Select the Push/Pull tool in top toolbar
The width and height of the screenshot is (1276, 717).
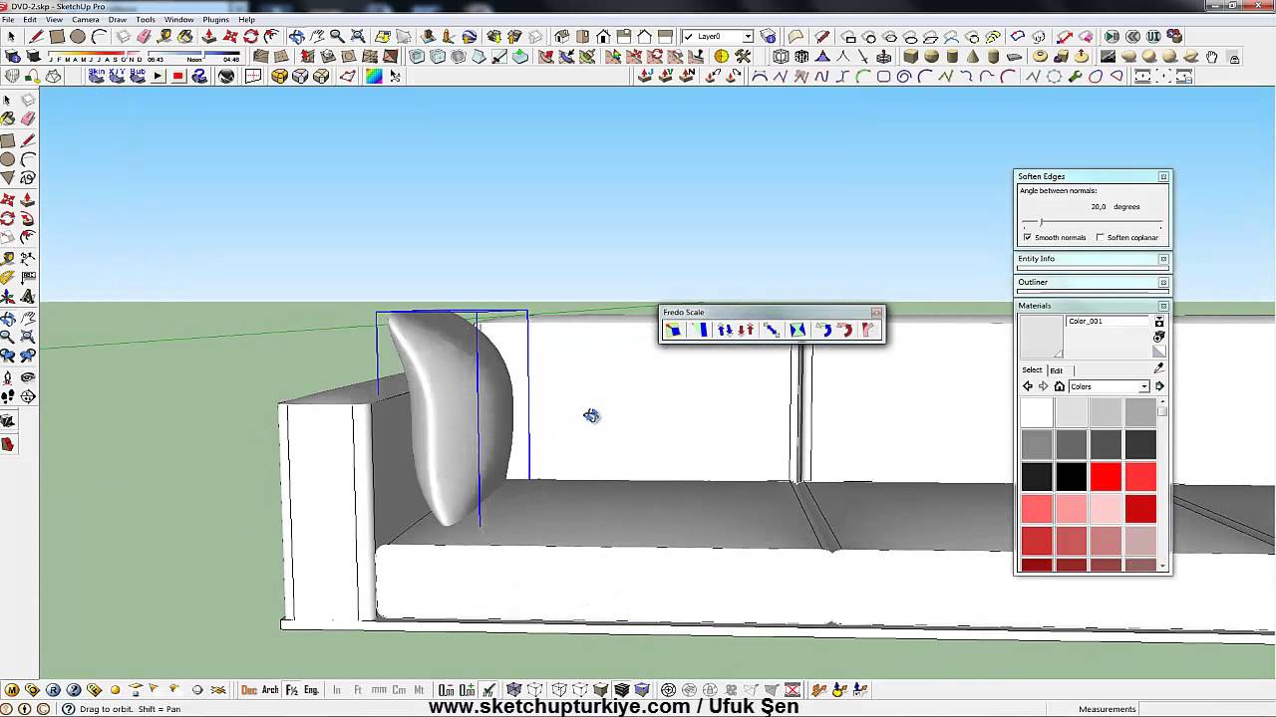[208, 37]
